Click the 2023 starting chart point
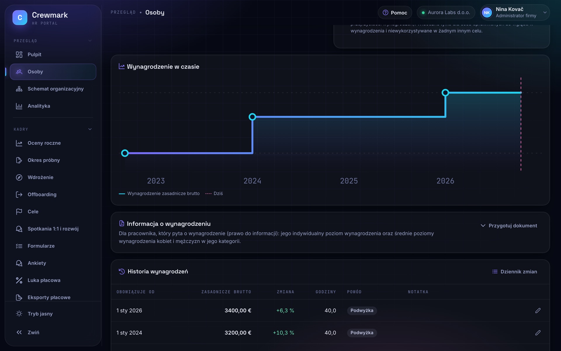The width and height of the screenshot is (561, 351). coord(125,153)
